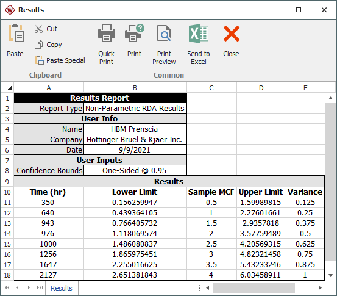Select all cells with corner triangle
The image size is (337, 296).
pyautogui.click(x=8, y=88)
